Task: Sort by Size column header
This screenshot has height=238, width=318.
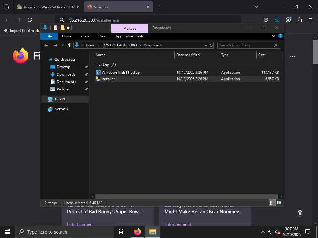Action: [x=269, y=55]
